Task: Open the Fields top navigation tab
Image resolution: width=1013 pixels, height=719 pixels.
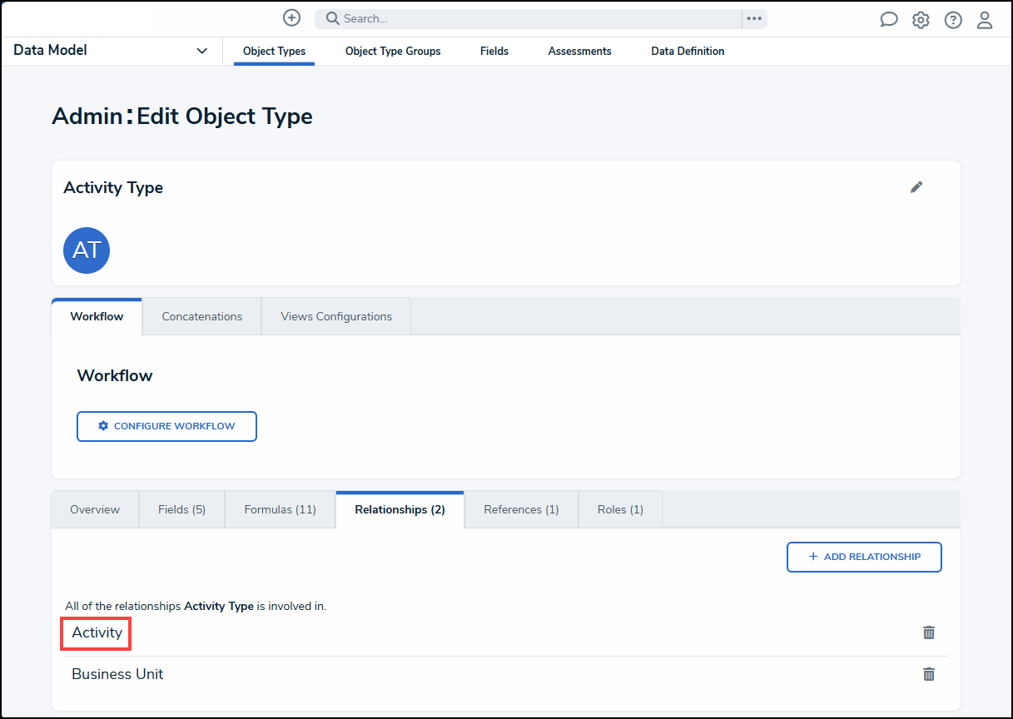Action: [x=494, y=51]
